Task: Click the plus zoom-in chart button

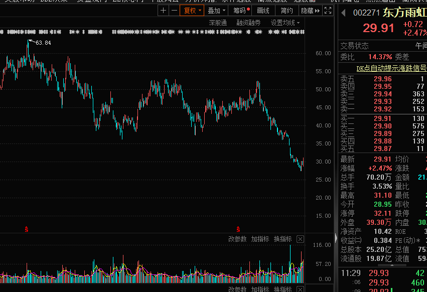Action: pyautogui.click(x=164, y=11)
